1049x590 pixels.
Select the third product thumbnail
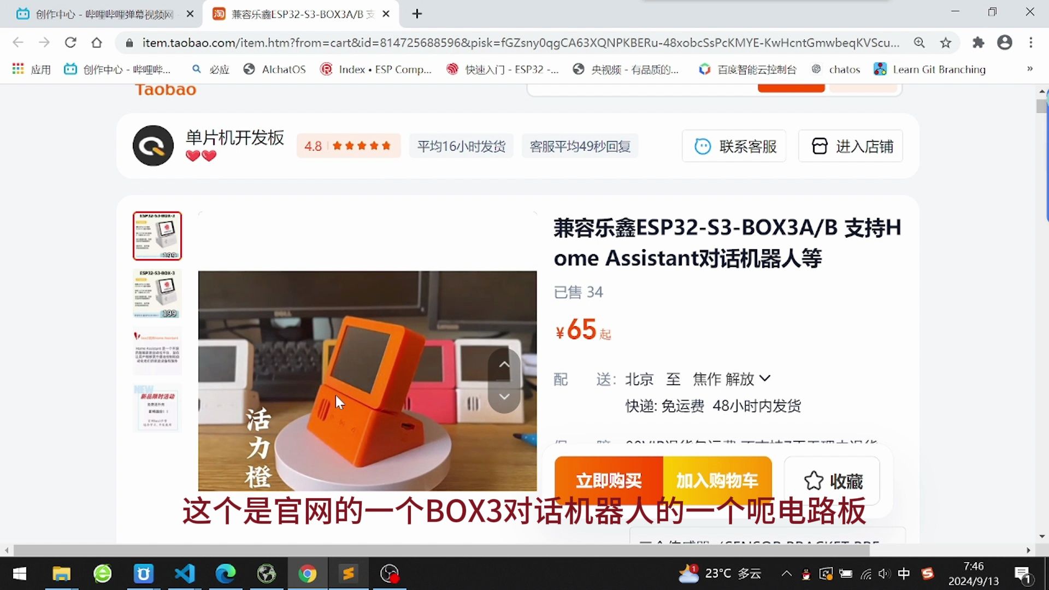(157, 351)
